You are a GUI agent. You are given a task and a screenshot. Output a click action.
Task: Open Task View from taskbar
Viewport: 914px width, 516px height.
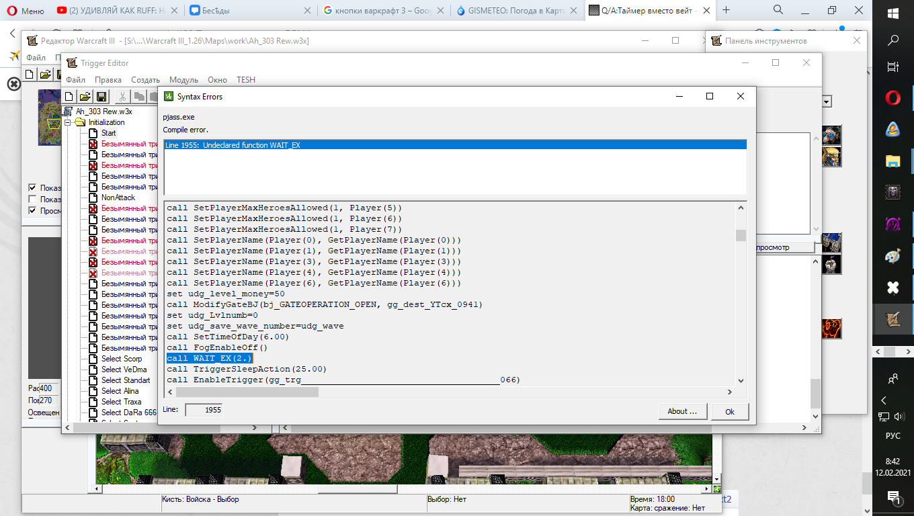(x=892, y=67)
